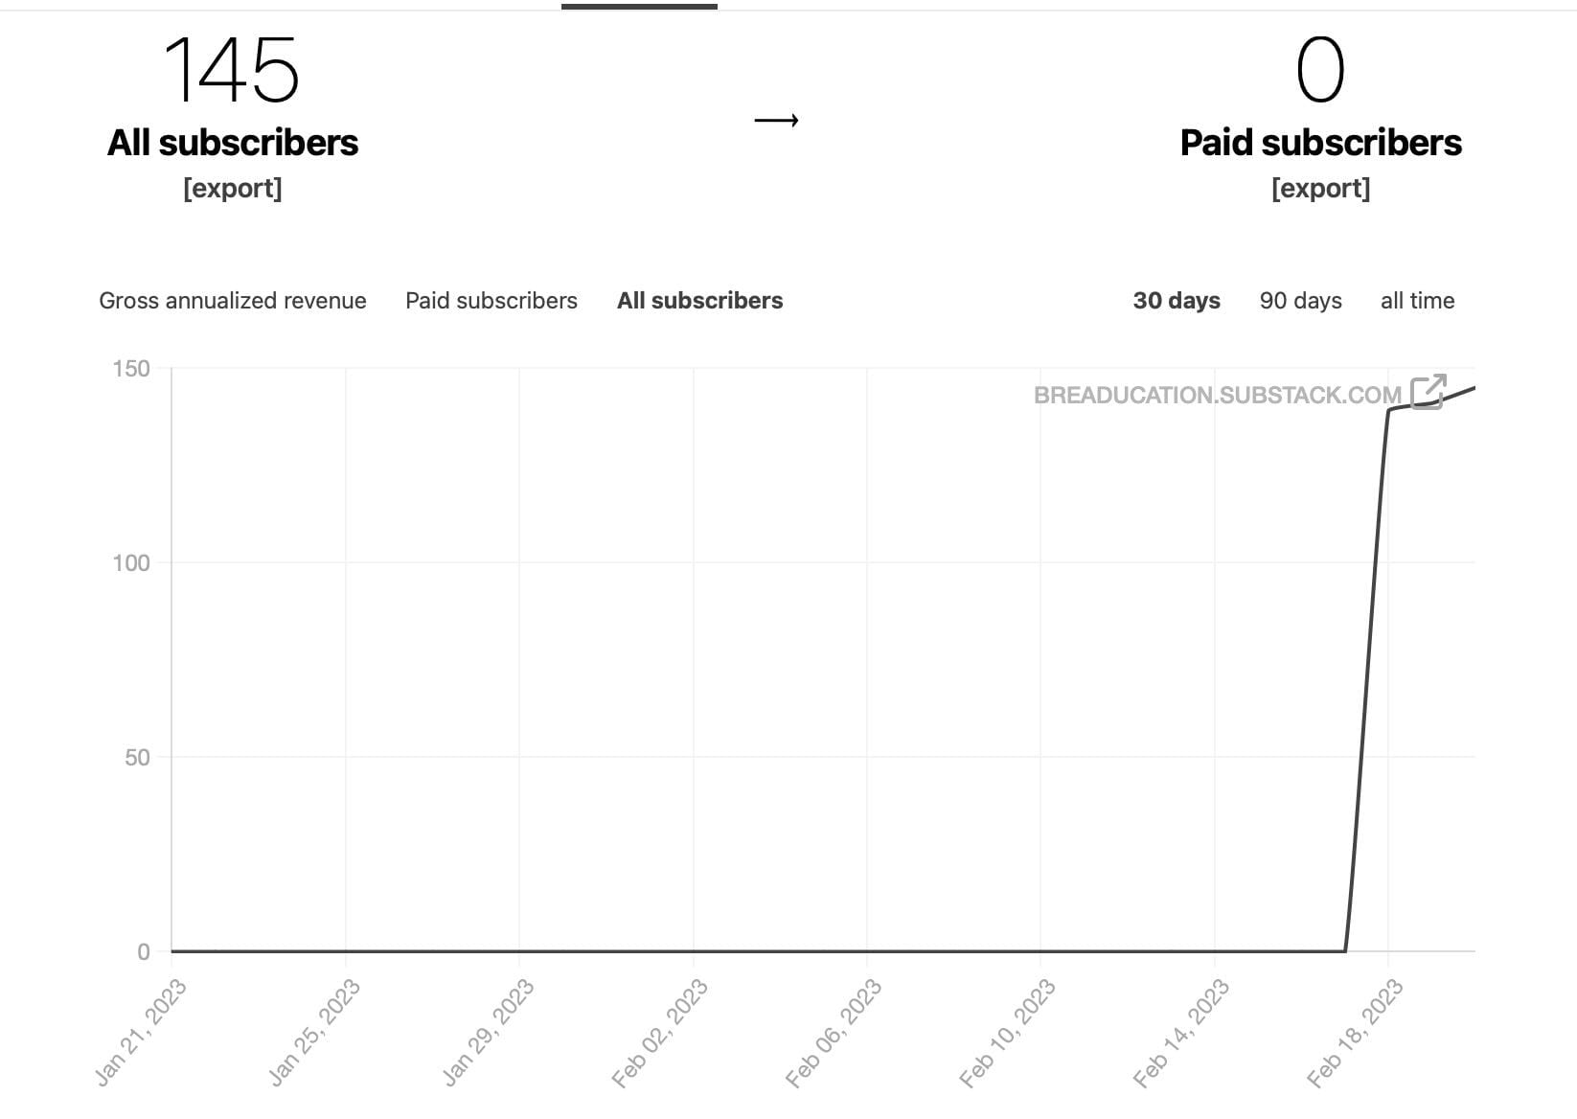Click the 0 paid subscribers count
The image size is (1577, 1119).
click(1320, 70)
